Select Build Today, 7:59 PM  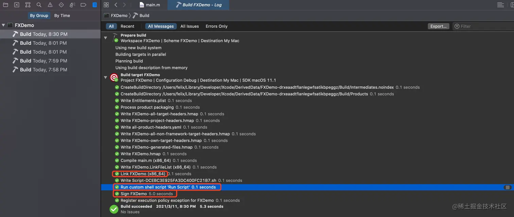coord(50,61)
